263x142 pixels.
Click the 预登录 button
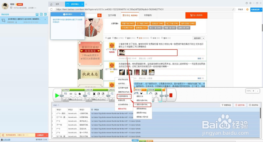(240, 9)
